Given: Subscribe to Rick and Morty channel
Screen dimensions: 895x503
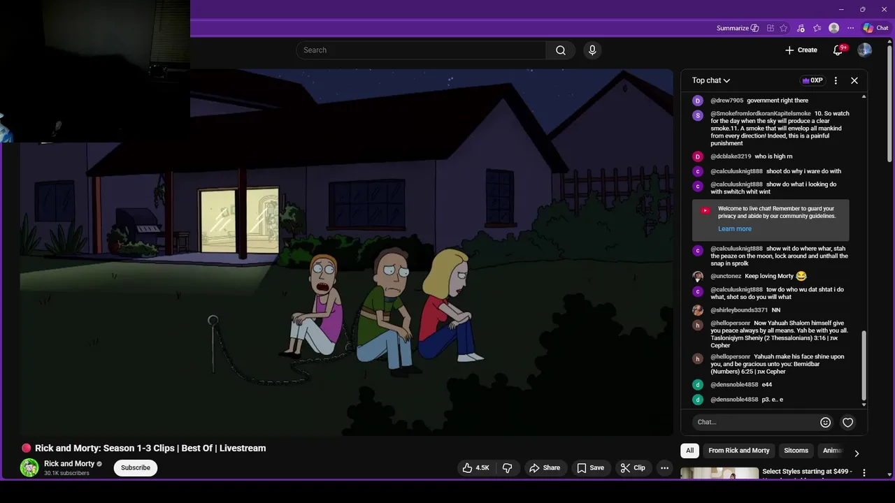Looking at the screenshot, I should pos(136,468).
